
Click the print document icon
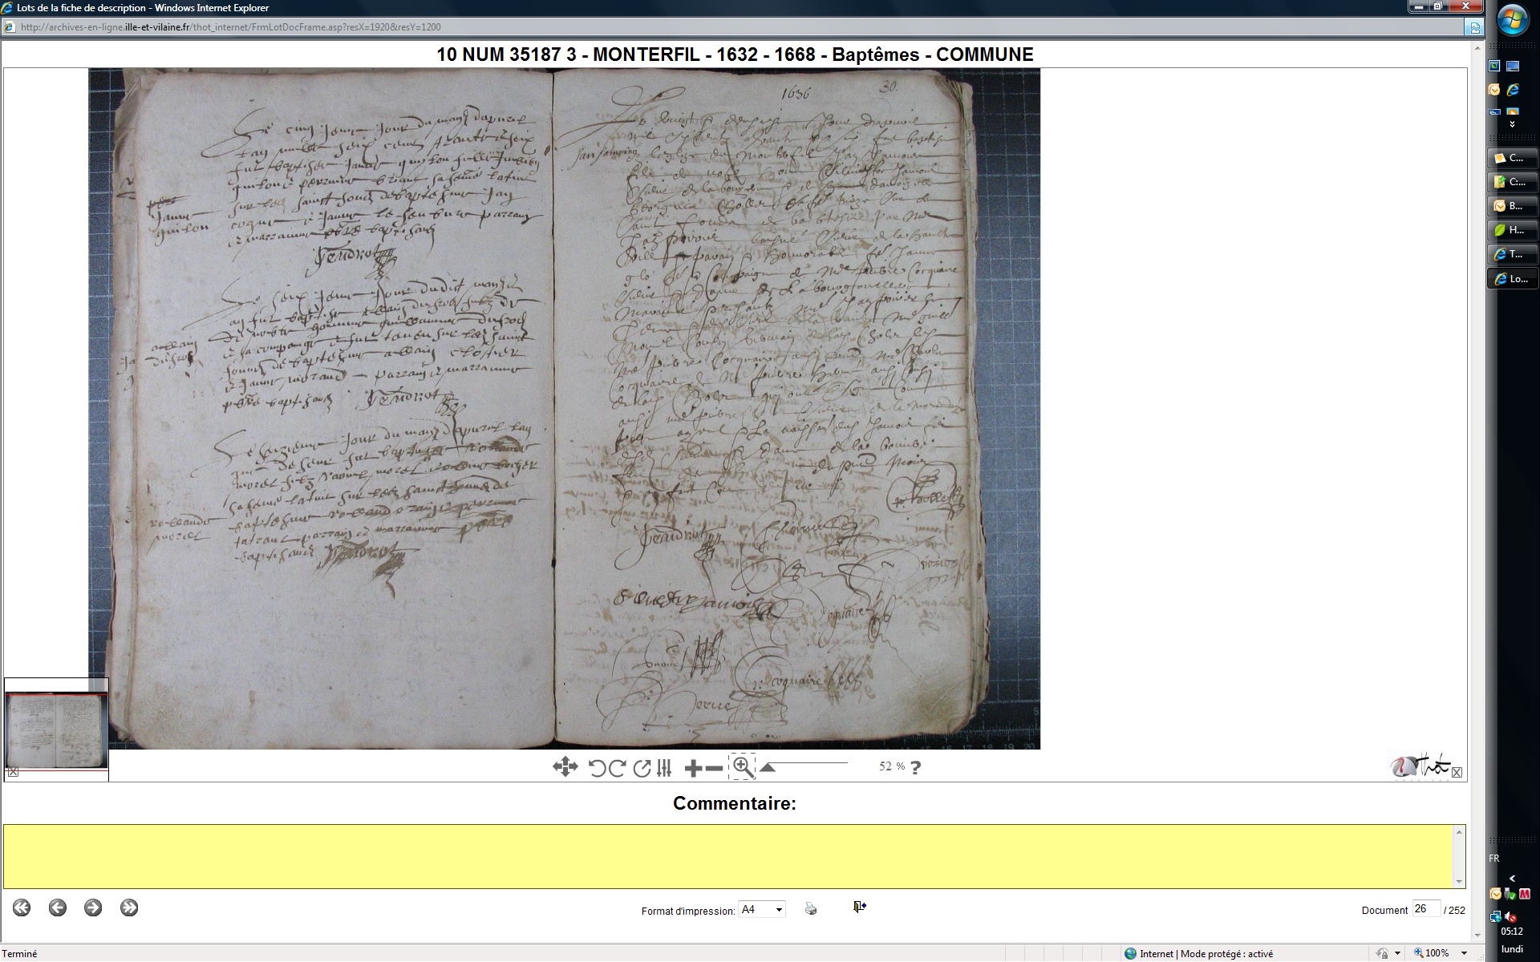[811, 909]
